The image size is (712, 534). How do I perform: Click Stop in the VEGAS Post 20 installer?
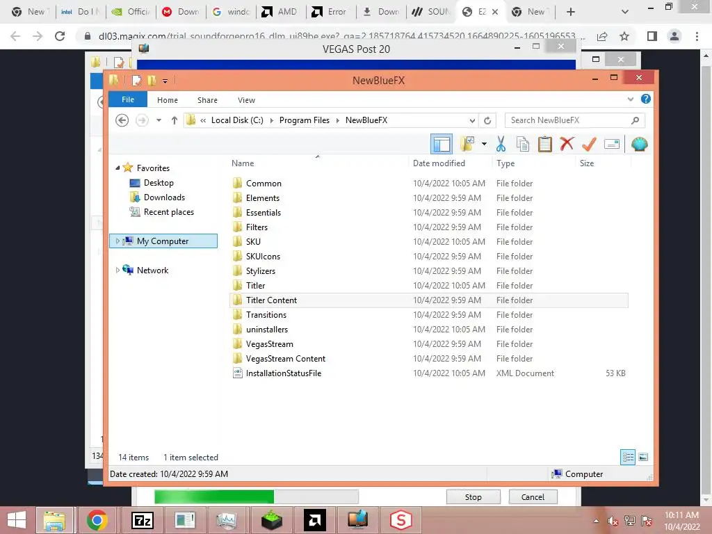click(x=473, y=496)
